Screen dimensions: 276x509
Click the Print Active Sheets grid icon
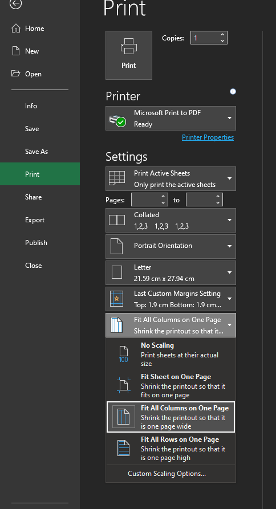[116, 178]
